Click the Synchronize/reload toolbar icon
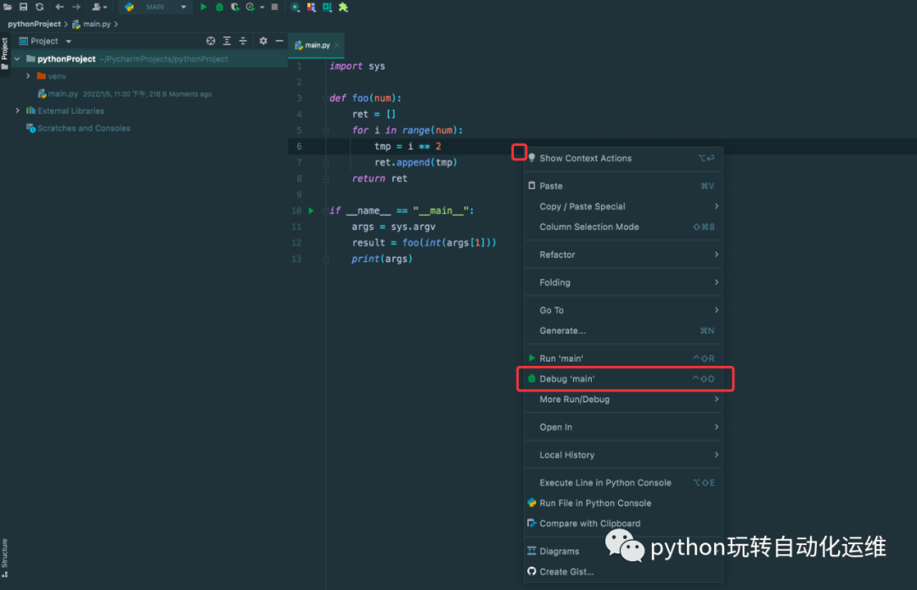Image resolution: width=917 pixels, height=590 pixels. coord(39,7)
